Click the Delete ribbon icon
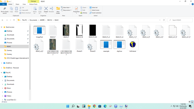The width and height of the screenshot is (194, 109). [46, 10]
